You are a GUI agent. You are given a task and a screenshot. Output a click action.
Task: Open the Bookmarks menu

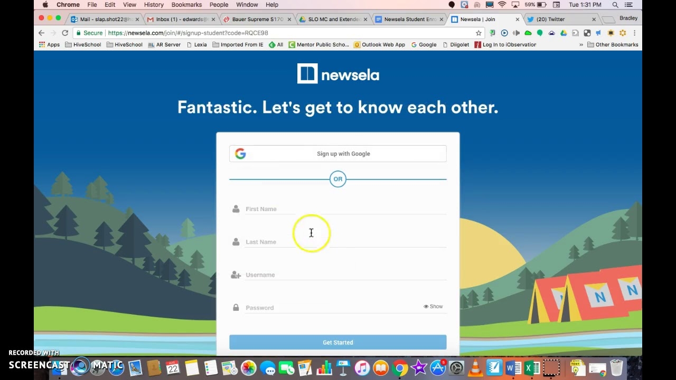186,5
